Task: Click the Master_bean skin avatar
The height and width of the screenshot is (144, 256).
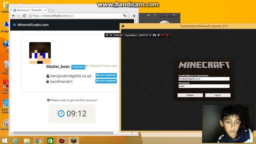Action: (x=40, y=53)
